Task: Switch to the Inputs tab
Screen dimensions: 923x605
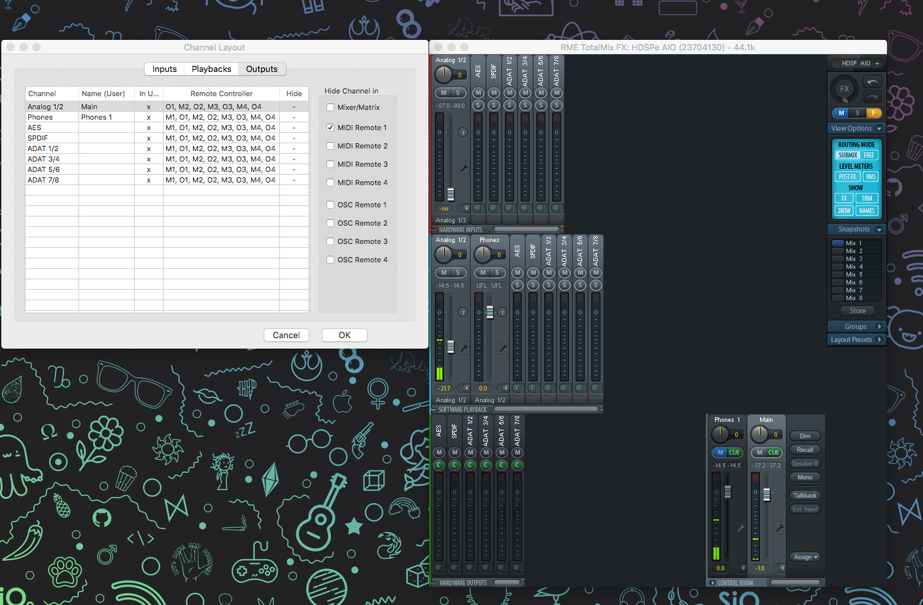Action: click(164, 69)
